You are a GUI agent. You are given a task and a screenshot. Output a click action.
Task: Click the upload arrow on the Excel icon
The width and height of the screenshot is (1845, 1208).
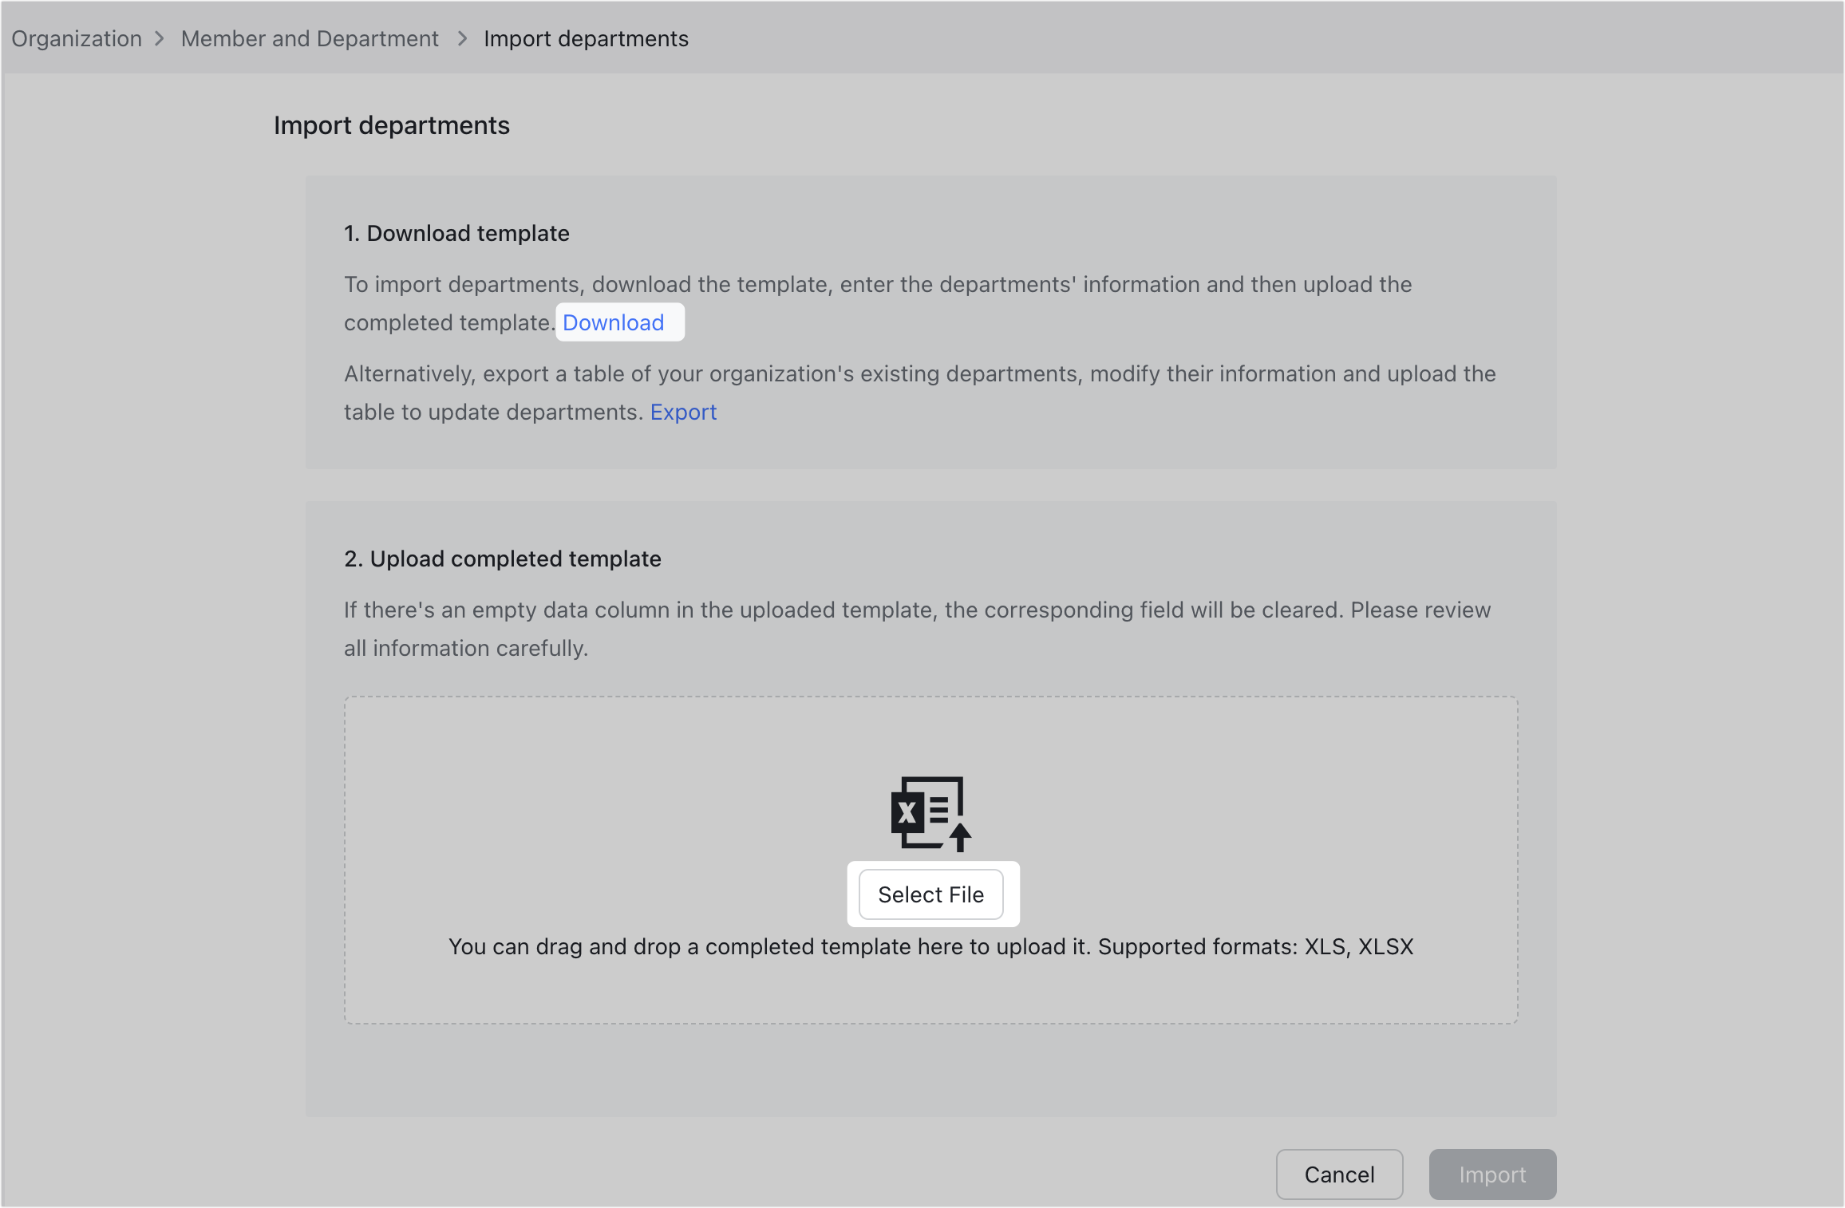pos(960,836)
